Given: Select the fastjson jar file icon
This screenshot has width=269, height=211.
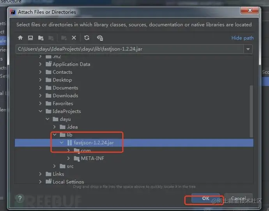Looking at the screenshot, I should tap(69, 143).
